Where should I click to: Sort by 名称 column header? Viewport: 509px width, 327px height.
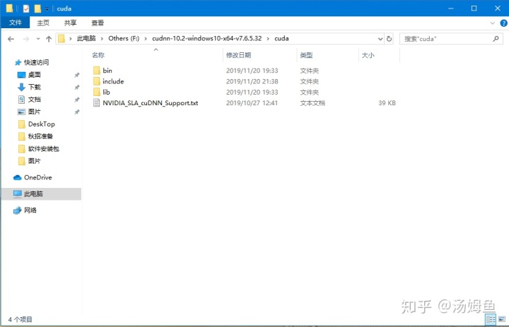pyautogui.click(x=98, y=55)
